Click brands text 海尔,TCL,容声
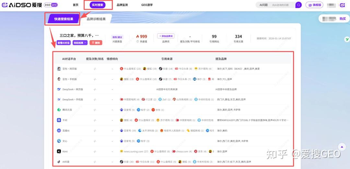Image resolution: width=350 pixels, height=169 pixels. point(225,79)
